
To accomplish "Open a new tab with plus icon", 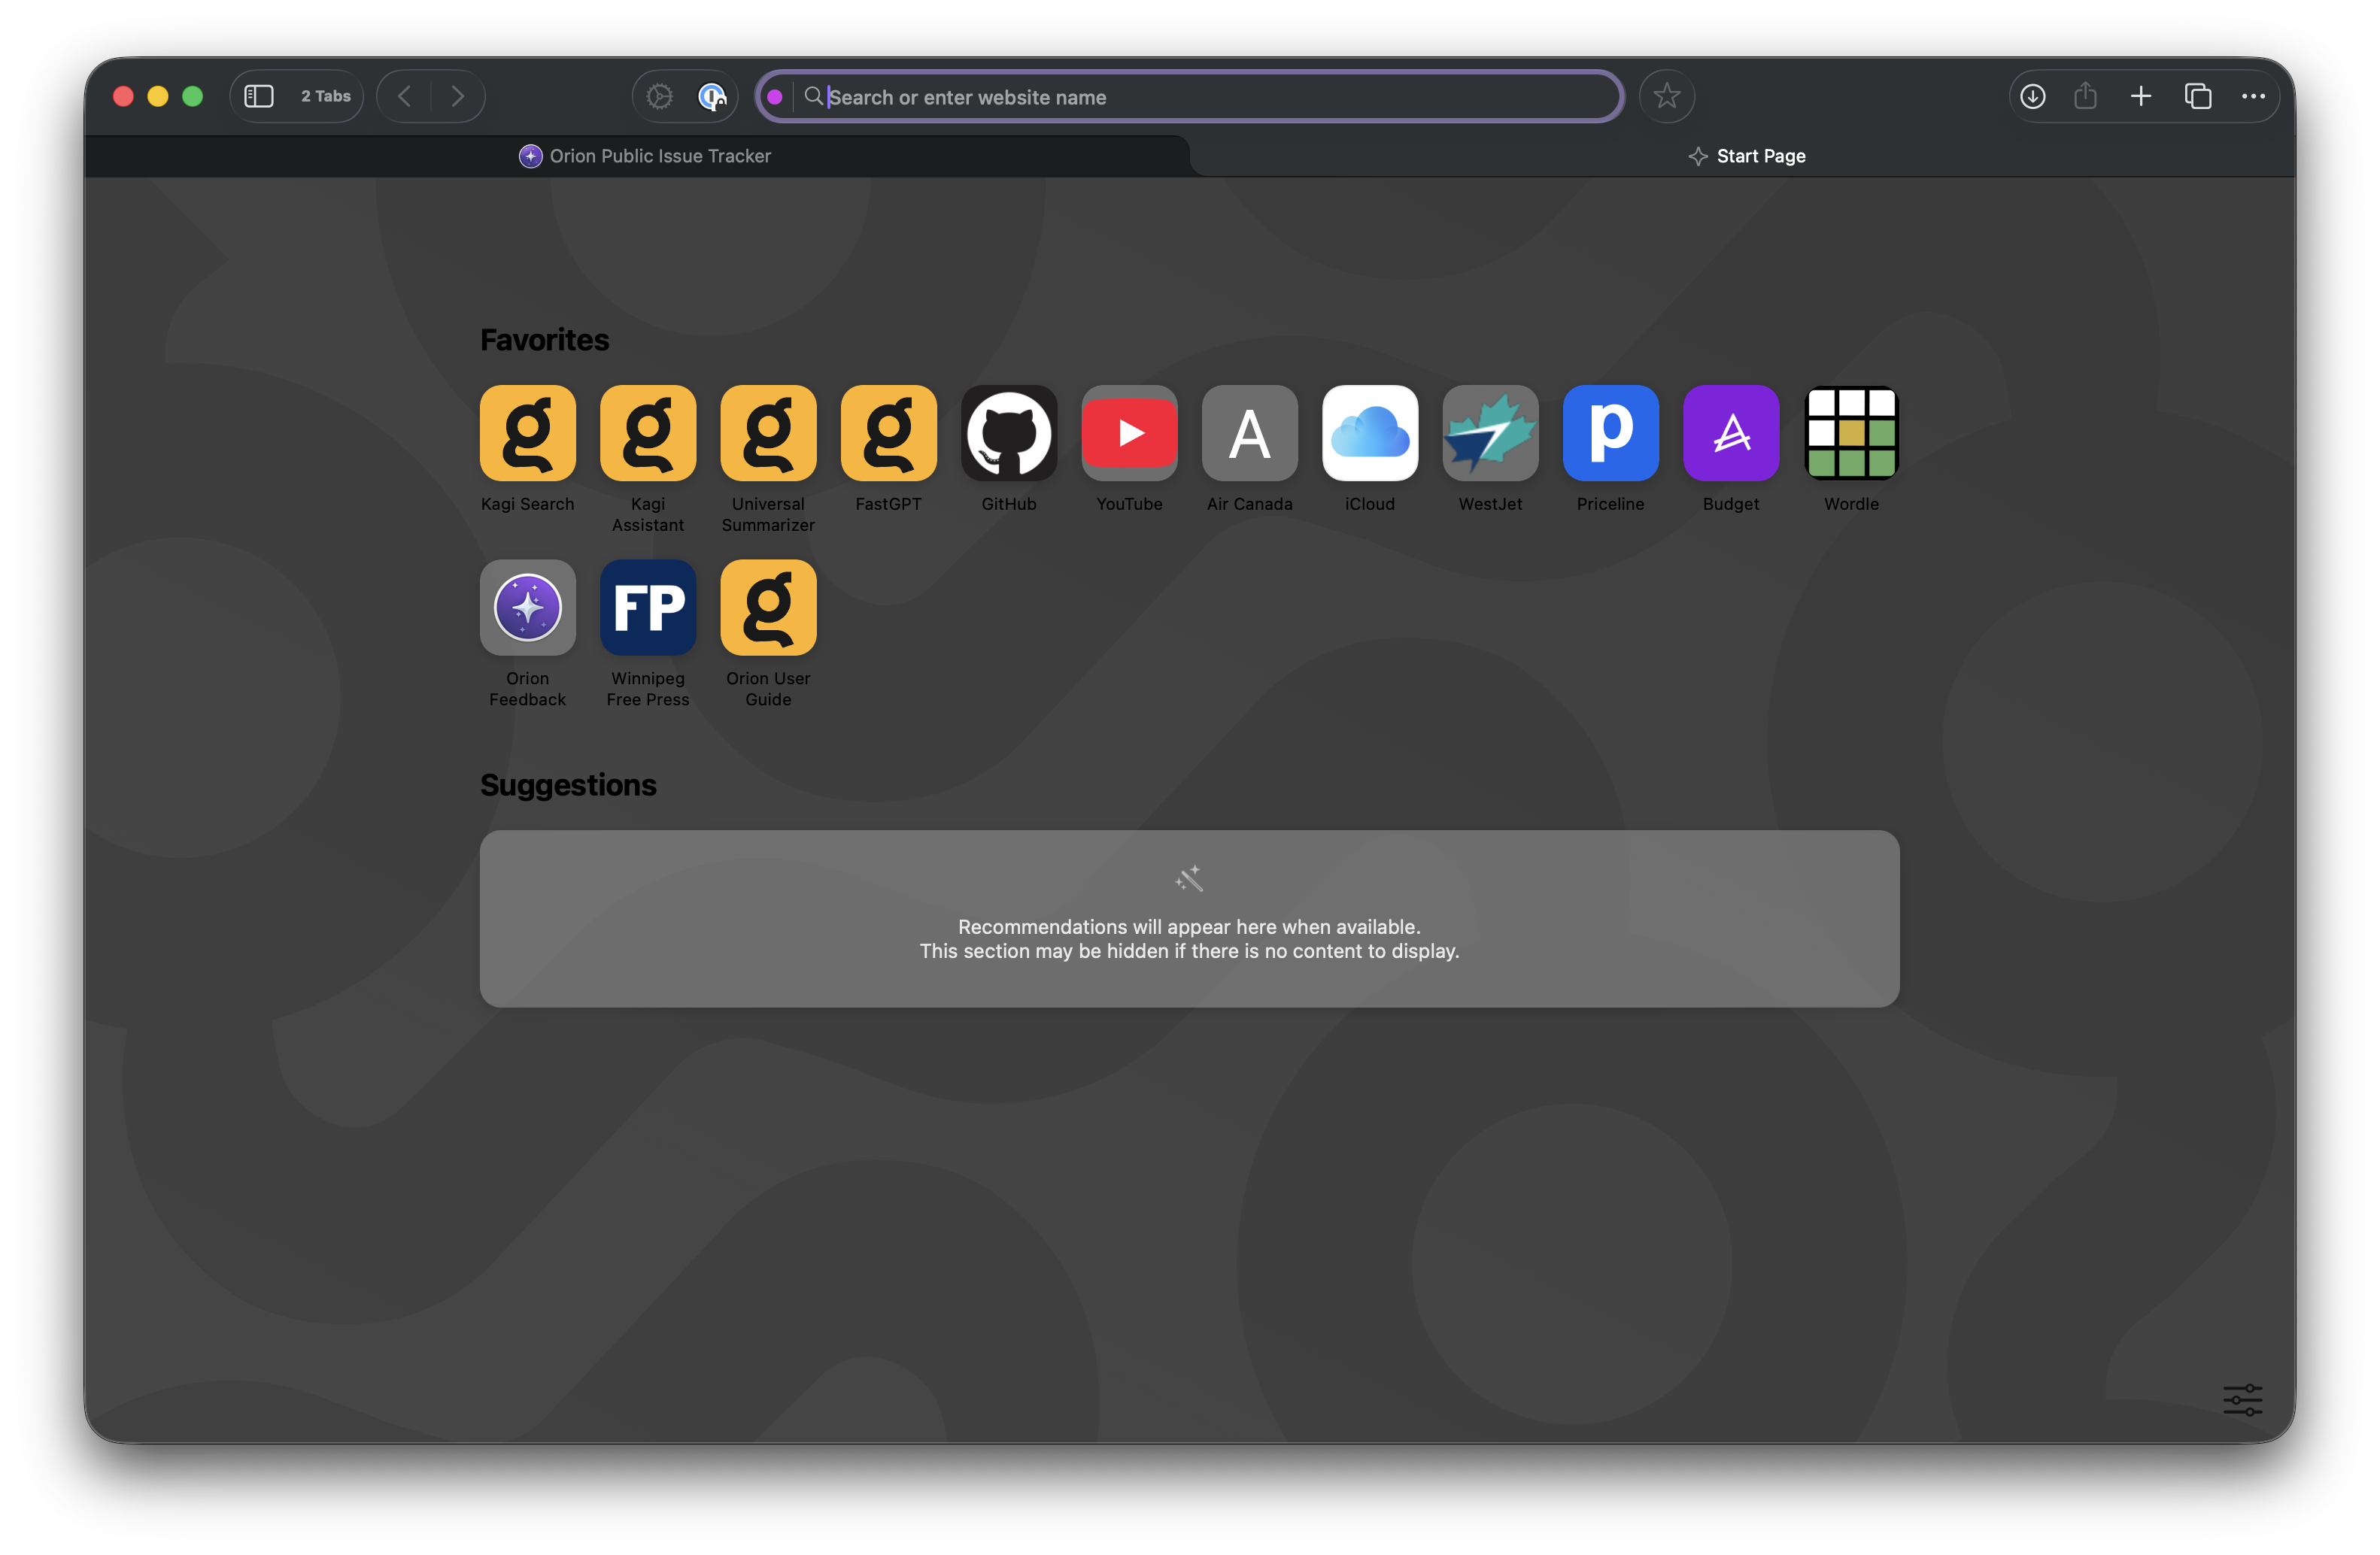I will pos(2140,96).
